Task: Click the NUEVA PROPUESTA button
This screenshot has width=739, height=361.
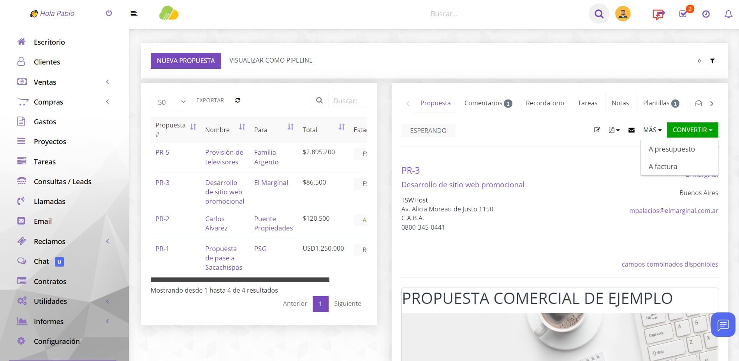Action: pyautogui.click(x=186, y=61)
